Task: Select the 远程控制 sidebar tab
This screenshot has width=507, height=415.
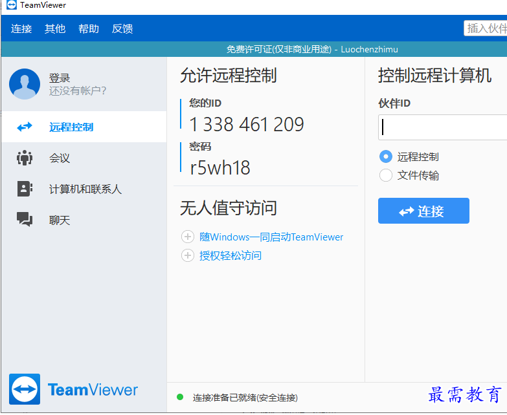Action: (84, 127)
